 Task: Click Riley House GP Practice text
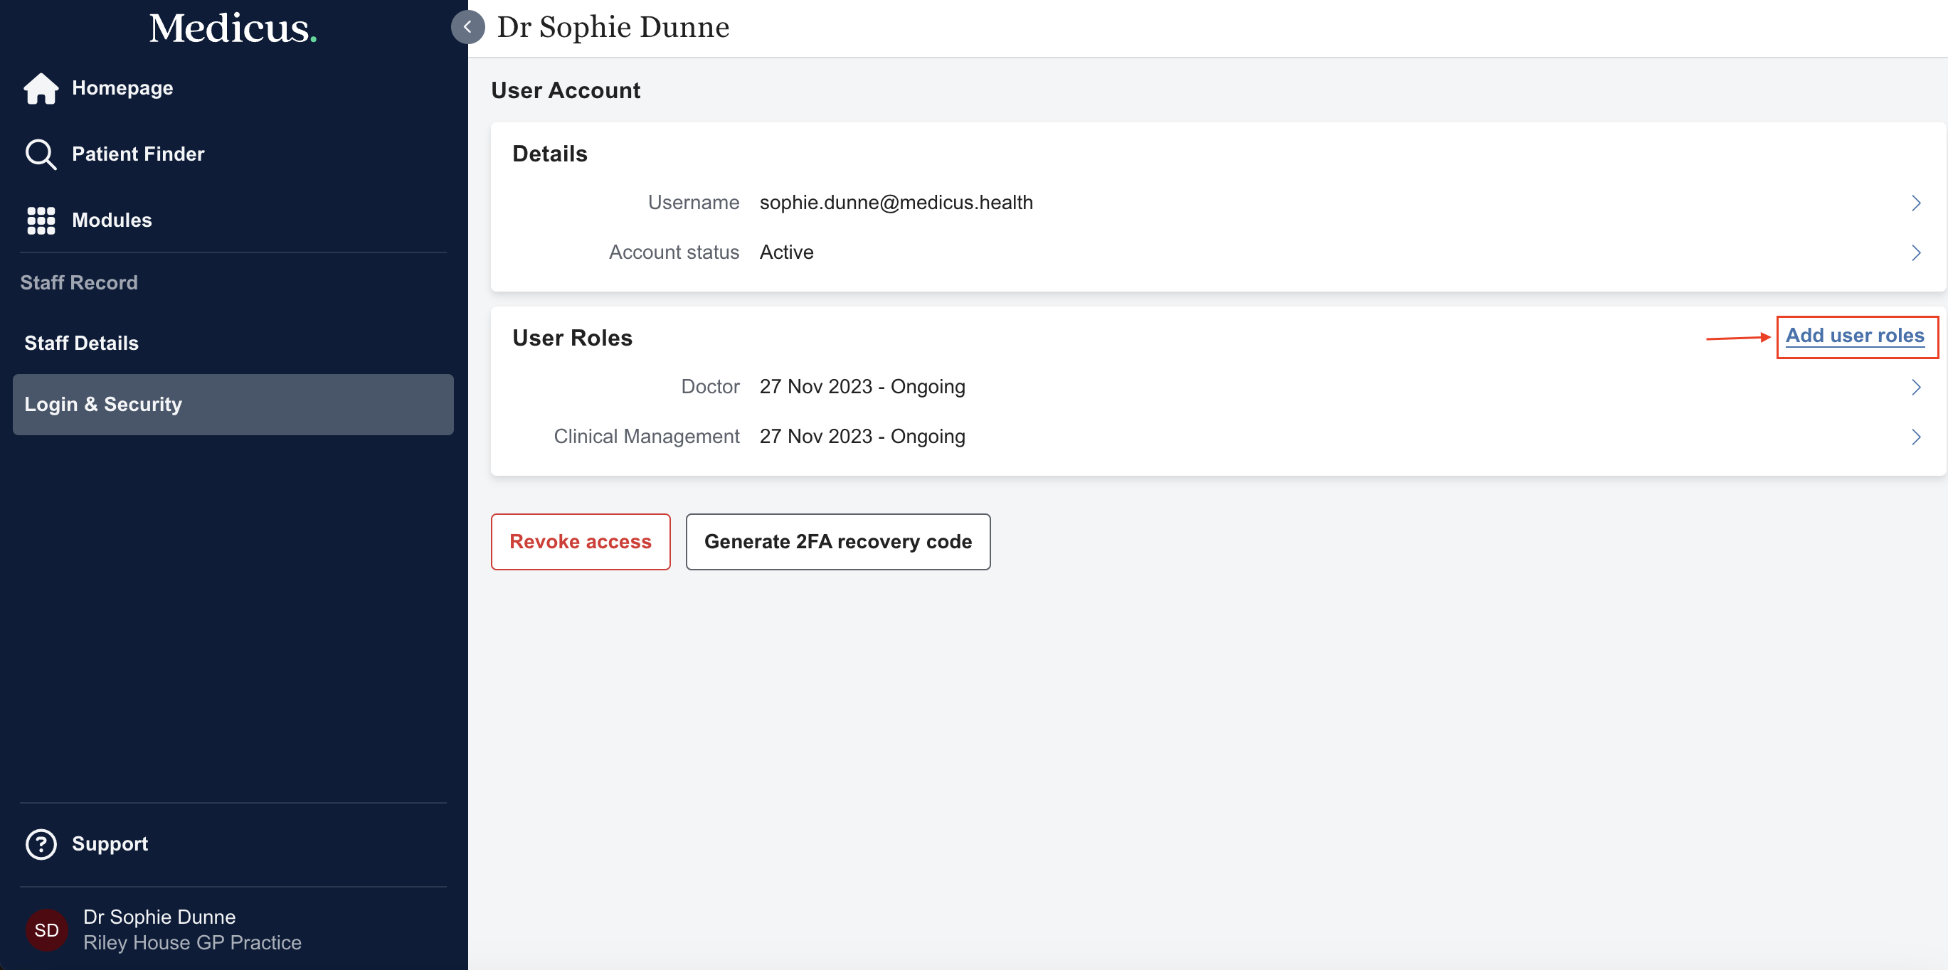pyautogui.click(x=192, y=943)
